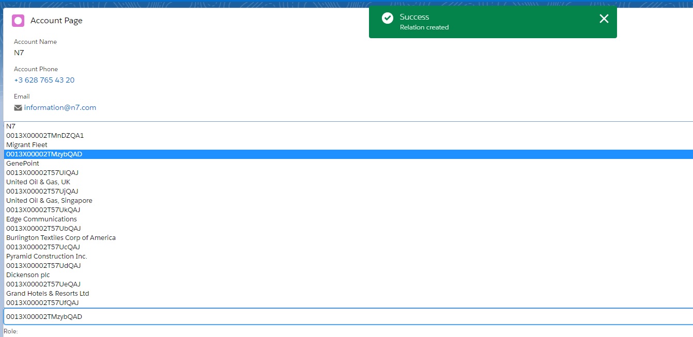
Task: Select Pyramid Construction Inc. entry
Action: (46, 256)
